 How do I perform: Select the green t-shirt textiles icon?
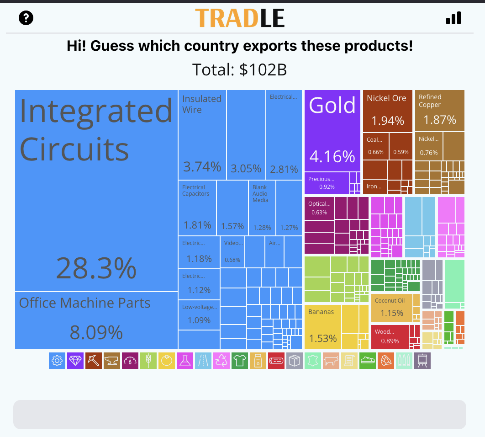240,361
